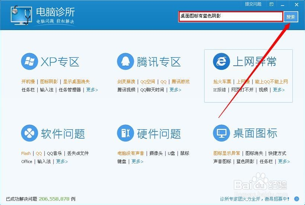Close the 电脑诊所 window
The height and width of the screenshot is (205, 305).
[296, 4]
